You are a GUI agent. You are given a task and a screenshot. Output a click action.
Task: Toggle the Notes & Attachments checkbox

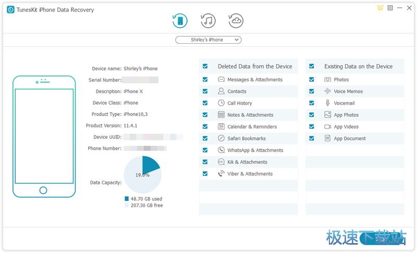coord(205,115)
